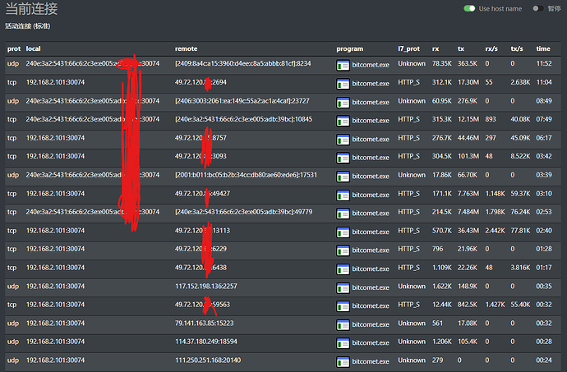Click tx value 148.9K
Screen dimensions: 567x372
pos(468,287)
